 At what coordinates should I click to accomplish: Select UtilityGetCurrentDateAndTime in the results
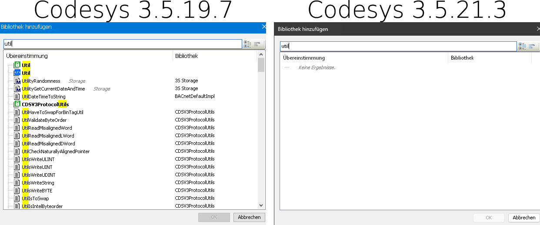coord(53,89)
